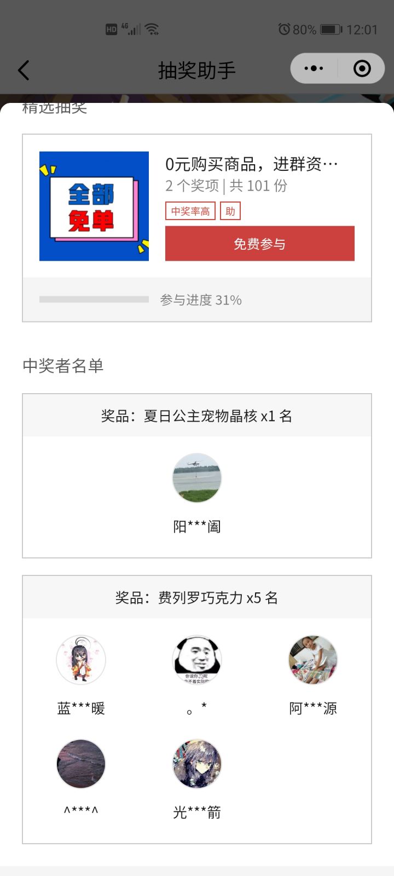
Task: Open the 全部免单 promotional thumbnail
Action: [x=94, y=206]
